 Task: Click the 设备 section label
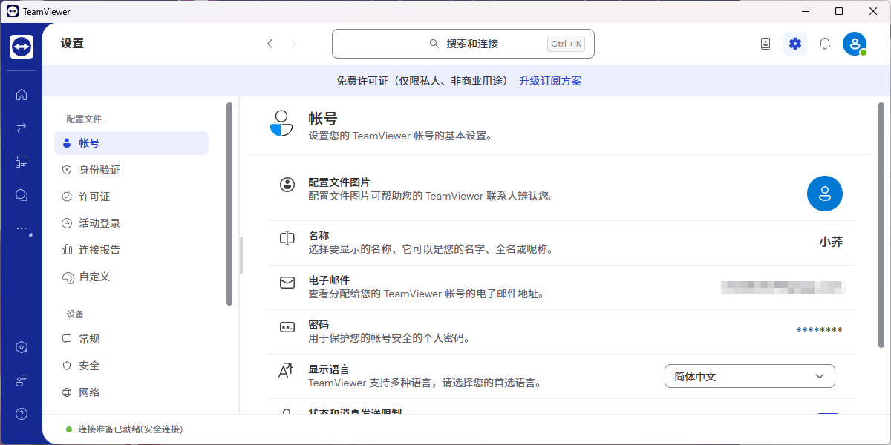[75, 314]
